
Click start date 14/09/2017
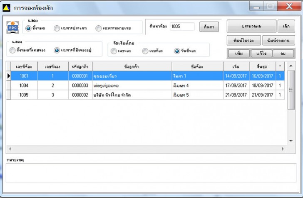coord(236,76)
